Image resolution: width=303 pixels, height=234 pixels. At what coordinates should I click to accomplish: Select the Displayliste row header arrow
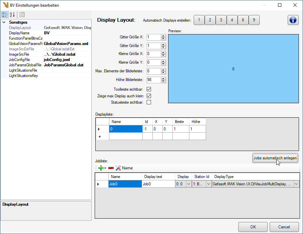coord(102,129)
